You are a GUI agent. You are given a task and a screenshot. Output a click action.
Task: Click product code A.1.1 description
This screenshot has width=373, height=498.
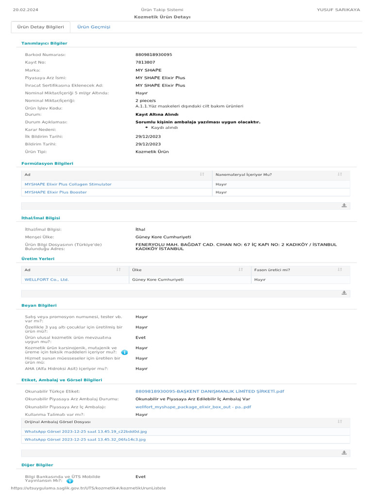point(189,106)
